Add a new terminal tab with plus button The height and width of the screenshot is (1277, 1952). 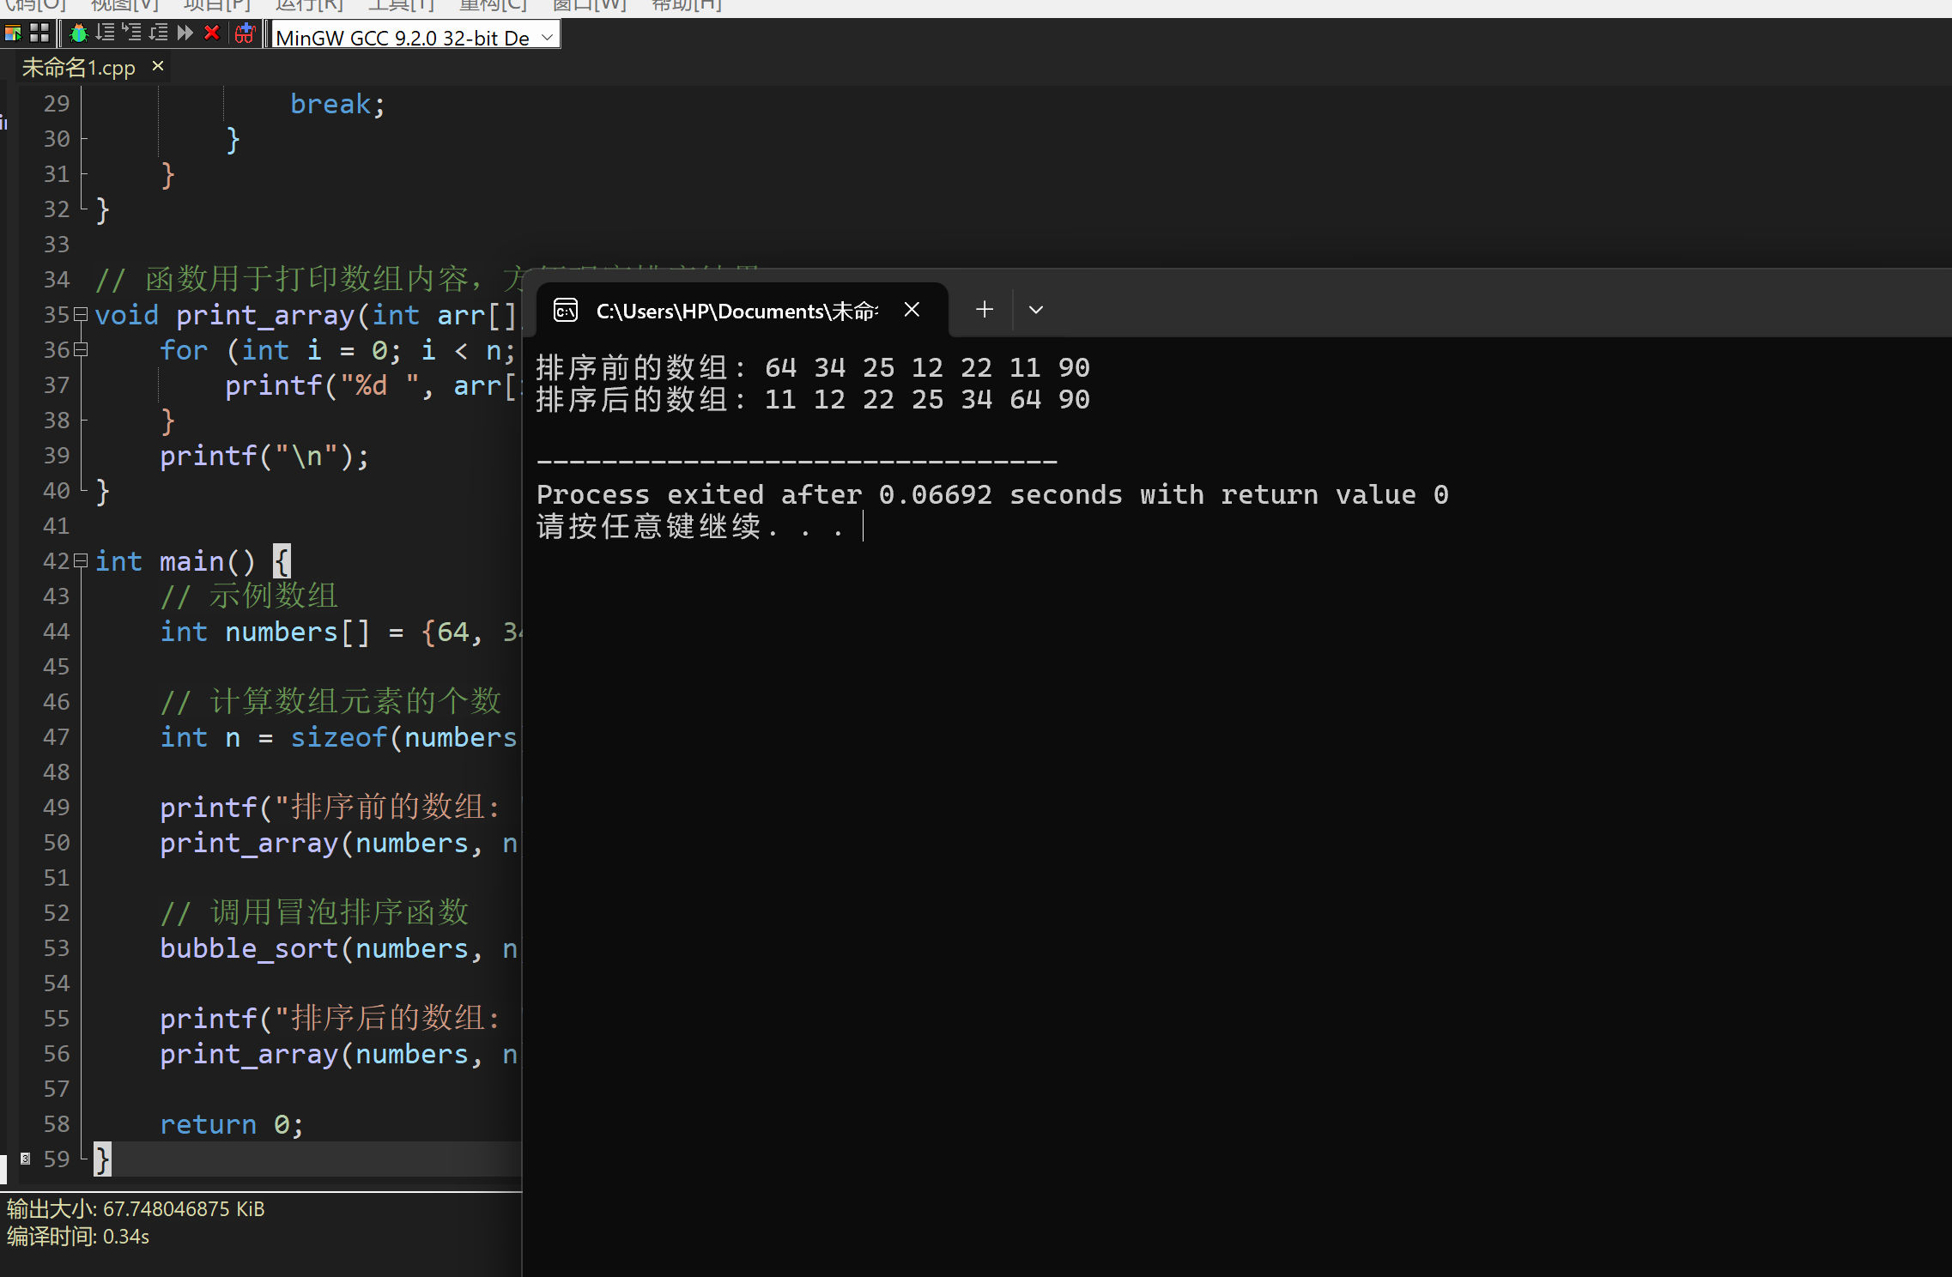(x=985, y=310)
